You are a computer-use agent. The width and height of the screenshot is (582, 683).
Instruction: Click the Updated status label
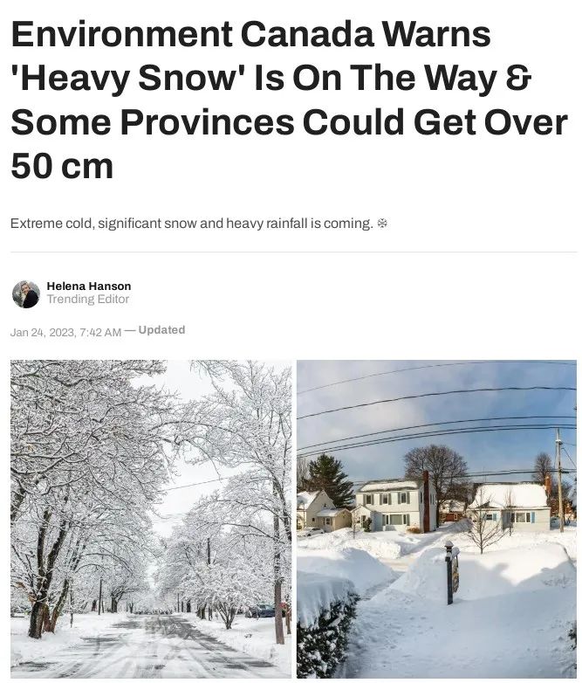pos(161,330)
